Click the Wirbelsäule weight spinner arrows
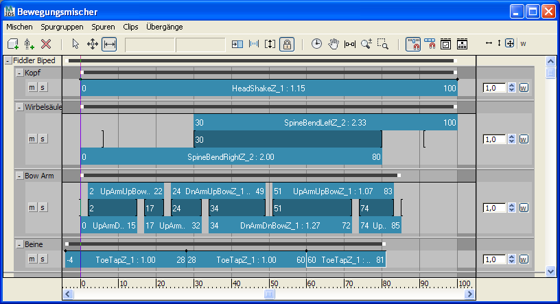The width and height of the screenshot is (560, 304). 512,139
